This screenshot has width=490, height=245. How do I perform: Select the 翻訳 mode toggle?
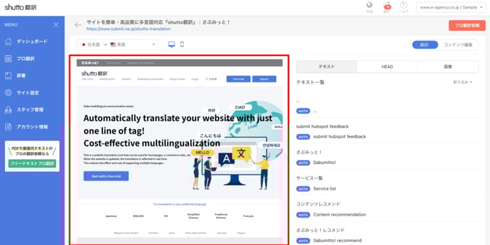425,45
